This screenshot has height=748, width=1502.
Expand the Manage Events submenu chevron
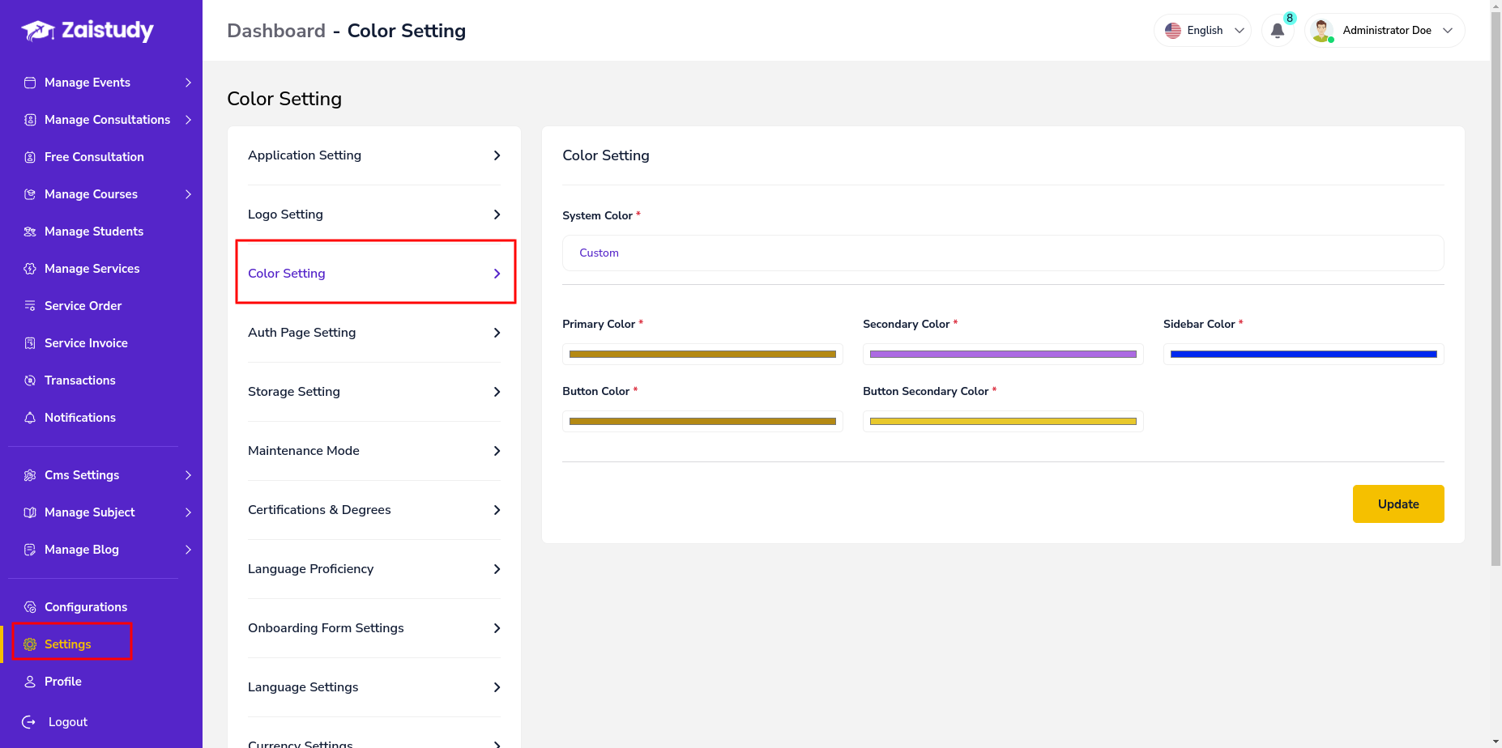[188, 83]
